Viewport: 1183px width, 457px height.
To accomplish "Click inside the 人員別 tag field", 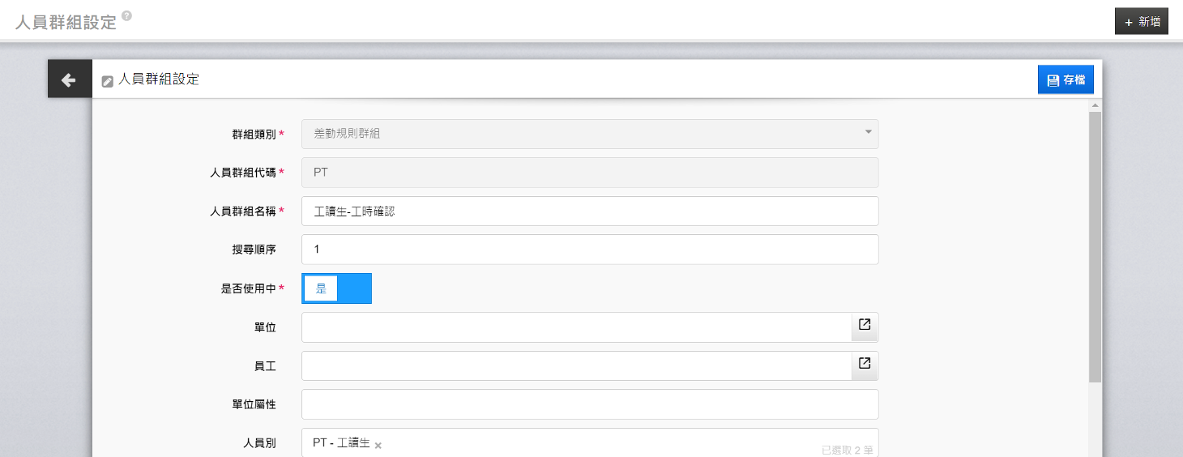I will (590, 442).
